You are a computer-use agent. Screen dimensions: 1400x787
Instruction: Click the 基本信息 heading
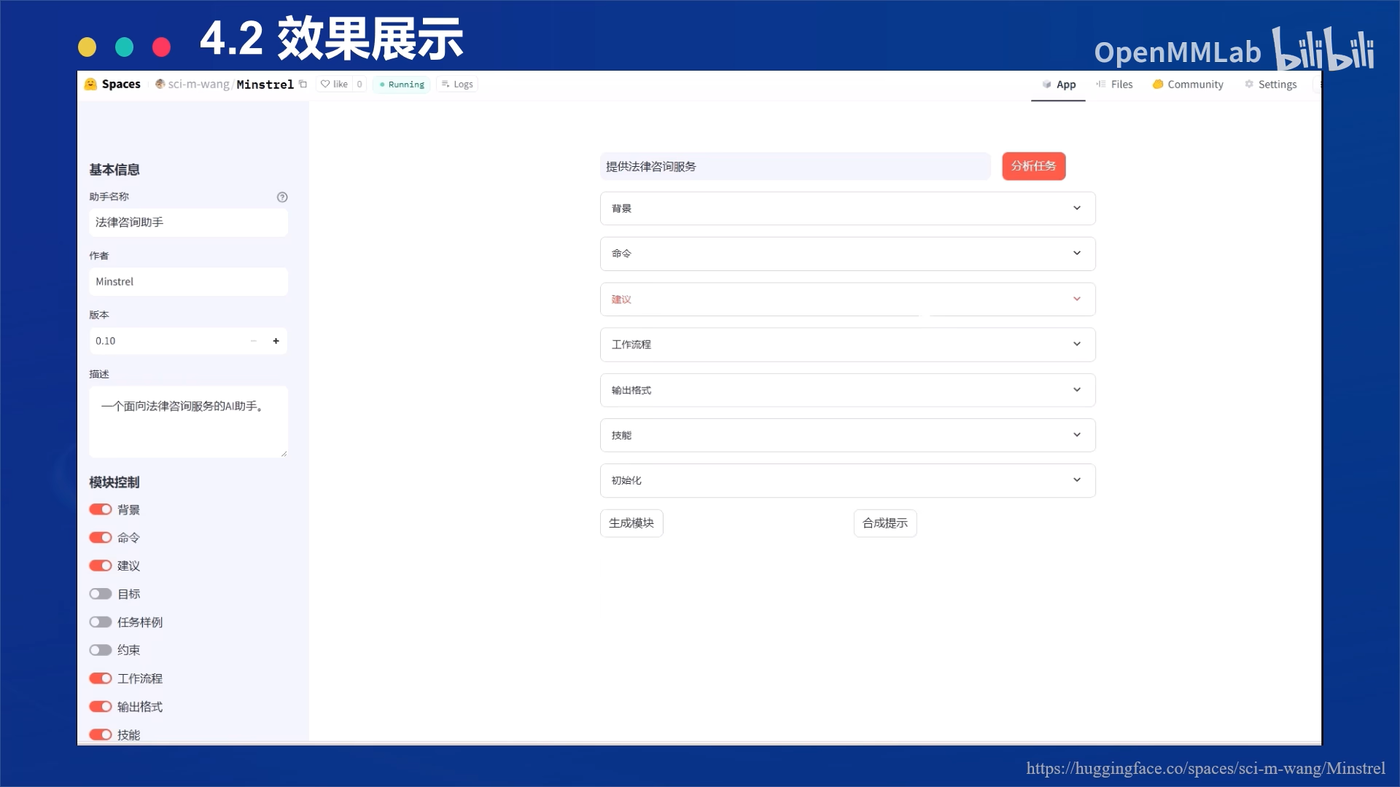(x=114, y=170)
